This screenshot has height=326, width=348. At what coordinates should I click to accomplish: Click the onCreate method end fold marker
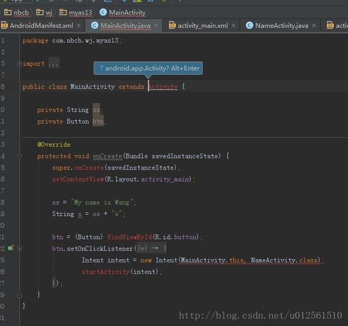(19, 295)
